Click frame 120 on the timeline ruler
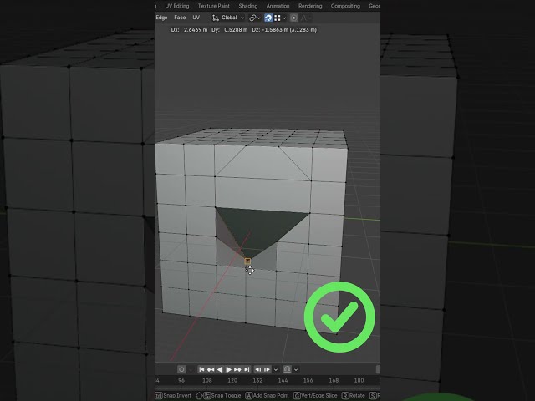Viewport: 535px width, 401px height. [232, 380]
